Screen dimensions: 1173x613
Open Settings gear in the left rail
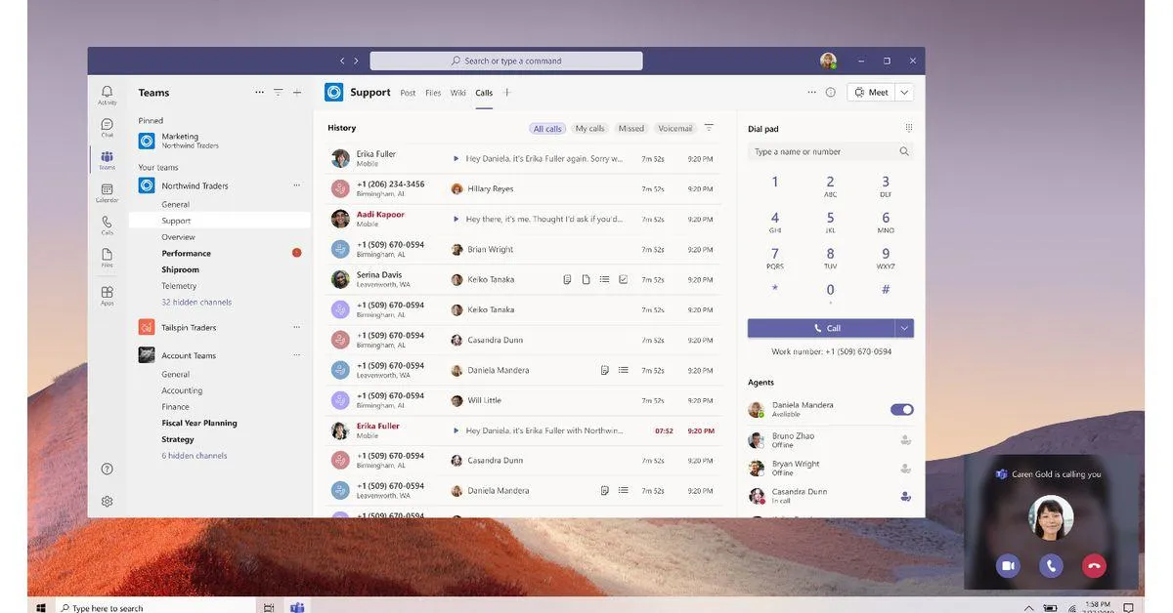(107, 501)
